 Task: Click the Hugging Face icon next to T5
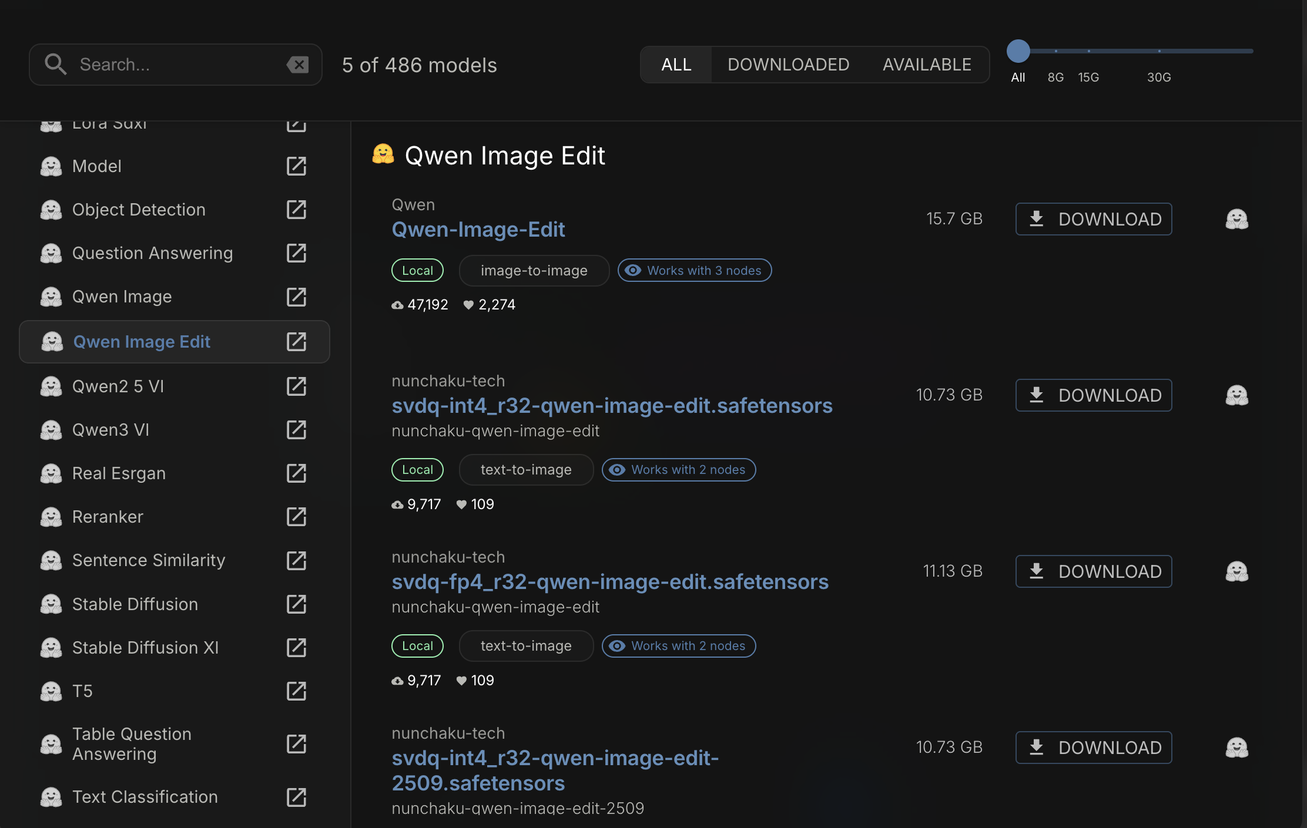click(x=51, y=691)
